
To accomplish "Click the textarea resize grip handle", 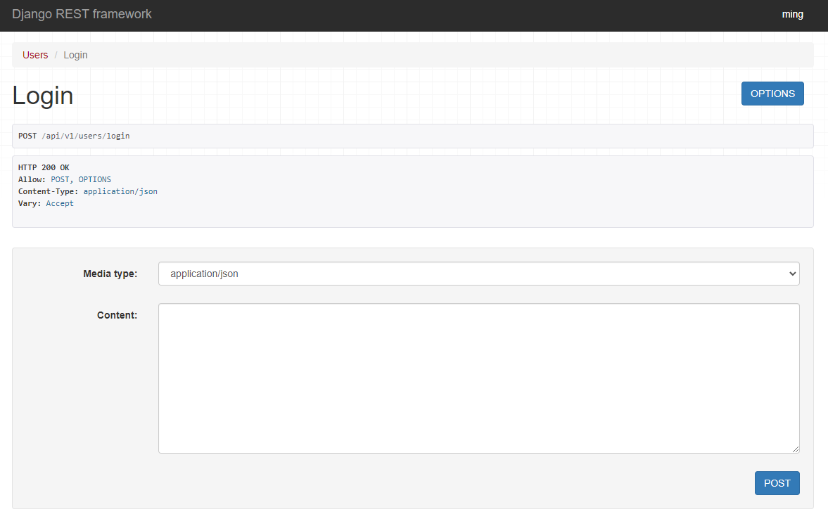I will [x=796, y=448].
